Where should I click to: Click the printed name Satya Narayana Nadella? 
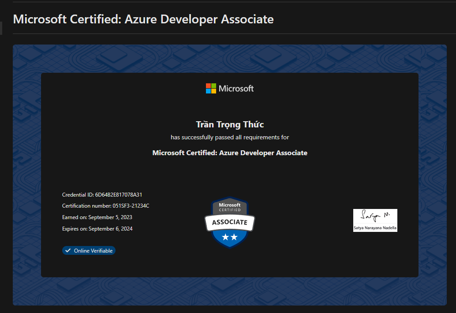click(375, 228)
